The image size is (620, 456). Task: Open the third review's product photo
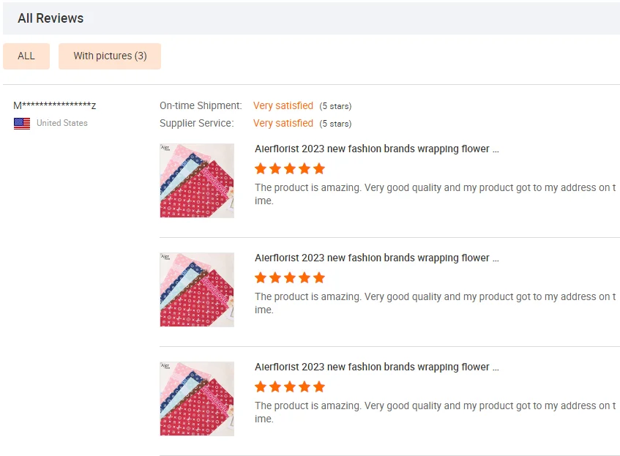tap(197, 399)
